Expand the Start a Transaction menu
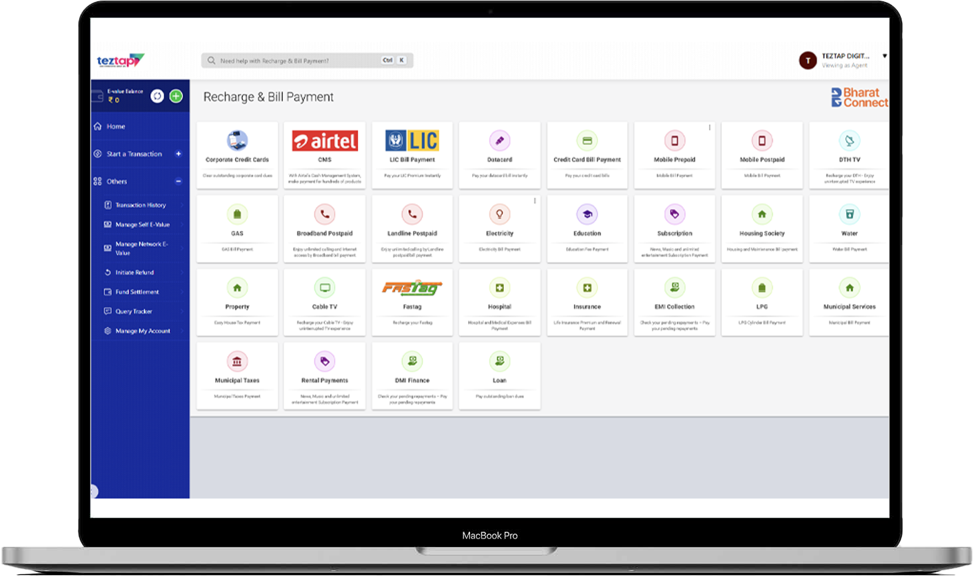This screenshot has height=577, width=974. (178, 154)
